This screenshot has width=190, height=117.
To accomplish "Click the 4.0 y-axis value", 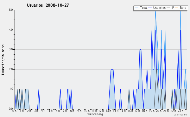I will pos(11,30).
